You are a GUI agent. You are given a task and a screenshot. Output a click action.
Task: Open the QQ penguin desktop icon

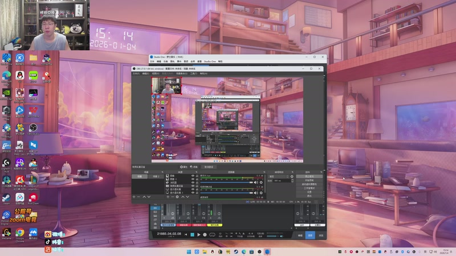pos(20,77)
